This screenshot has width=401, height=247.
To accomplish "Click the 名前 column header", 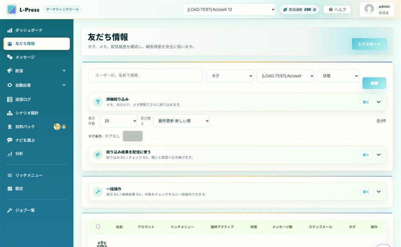I will pos(119,227).
